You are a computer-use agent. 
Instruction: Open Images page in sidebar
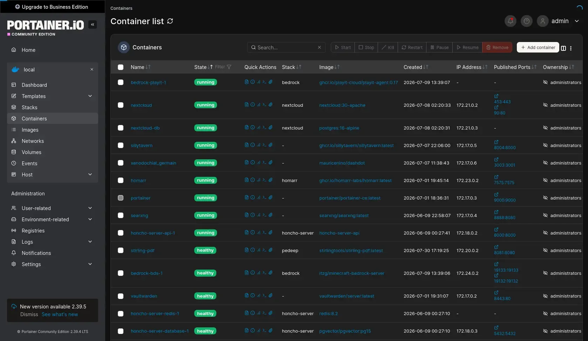coord(53,130)
